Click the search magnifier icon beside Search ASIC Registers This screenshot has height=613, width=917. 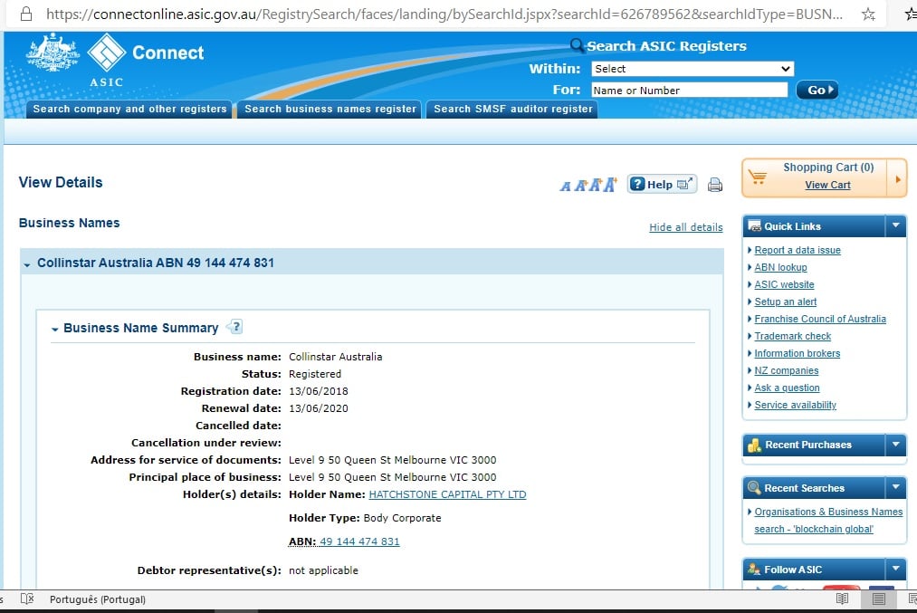click(577, 45)
